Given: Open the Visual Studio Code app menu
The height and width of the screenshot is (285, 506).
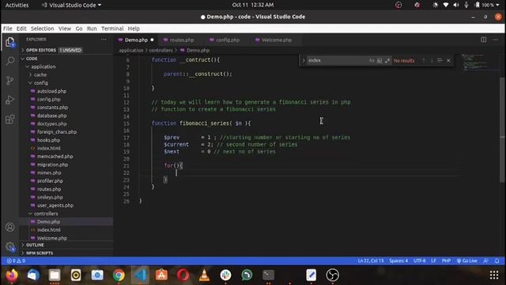Looking at the screenshot, I should [x=72, y=5].
